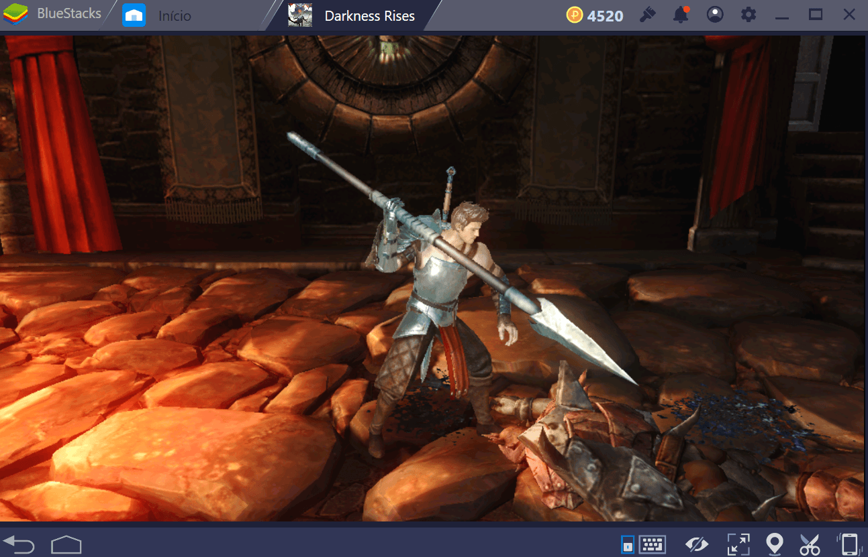Enter fullscreen mode
868x557 pixels.
[x=738, y=544]
